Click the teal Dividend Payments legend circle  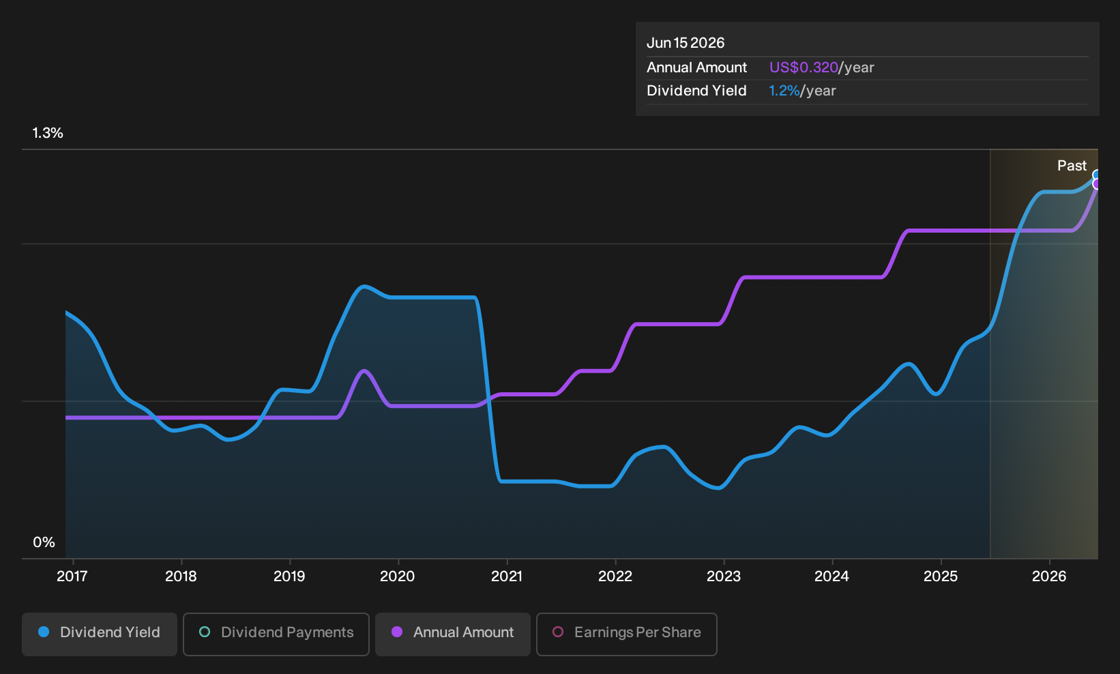205,632
